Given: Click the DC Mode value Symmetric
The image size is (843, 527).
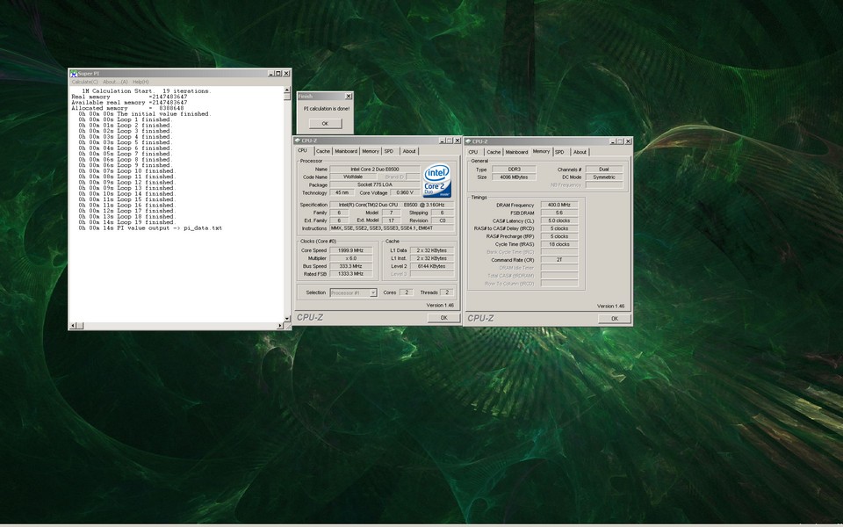Looking at the screenshot, I should click(604, 177).
